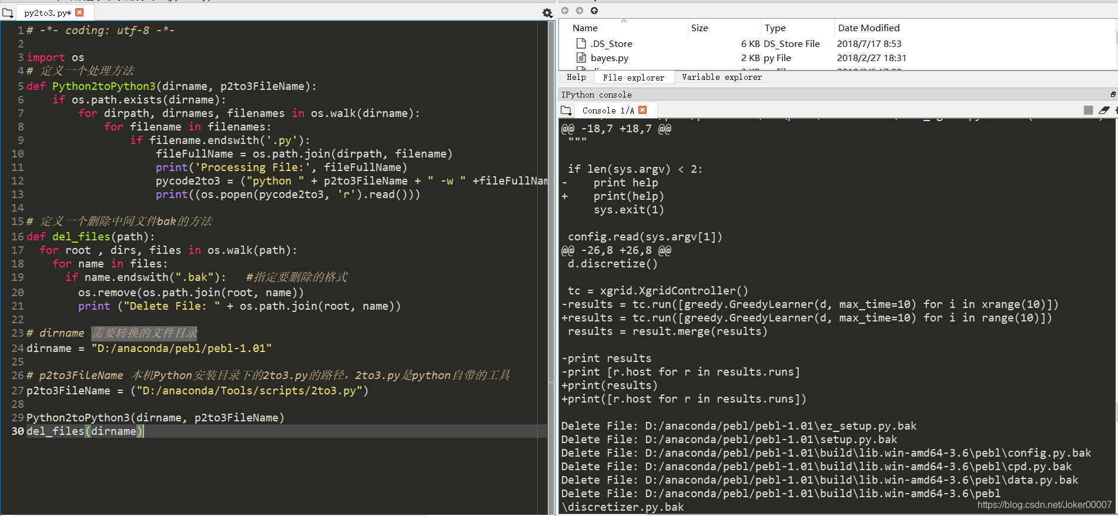This screenshot has height=516, width=1118.
Task: Click the '2018/7/17 8:53' date cell
Action: pos(869,43)
